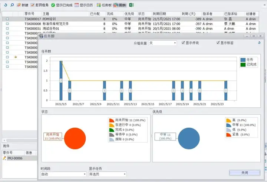Screen dimensions: 267x182
Task: Click the 关闭 button
Action: click(245, 173)
